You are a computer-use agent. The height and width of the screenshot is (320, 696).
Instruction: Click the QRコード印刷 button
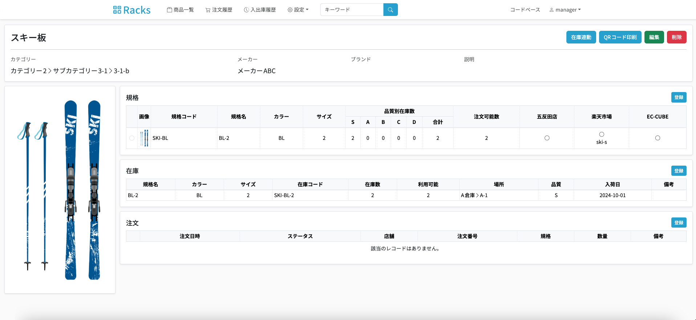620,37
